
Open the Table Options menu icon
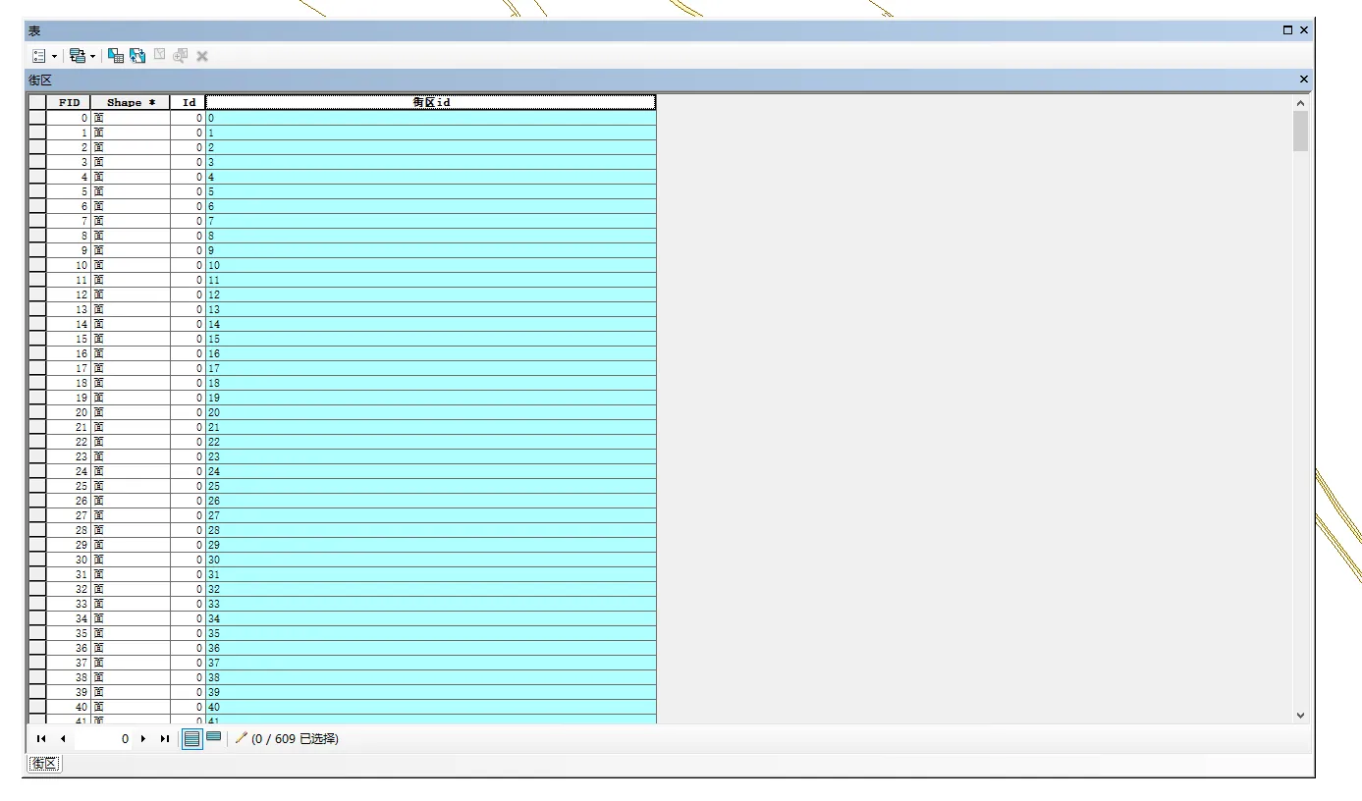(38, 56)
